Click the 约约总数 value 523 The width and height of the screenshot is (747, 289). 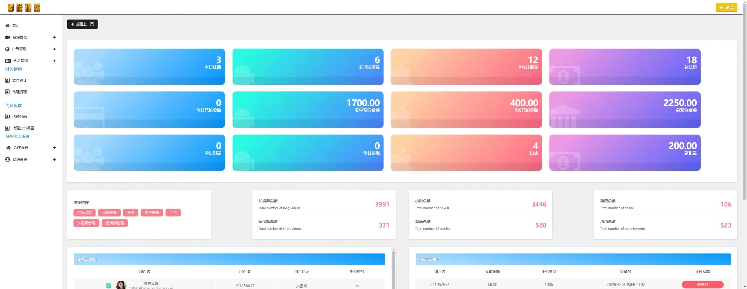726,225
